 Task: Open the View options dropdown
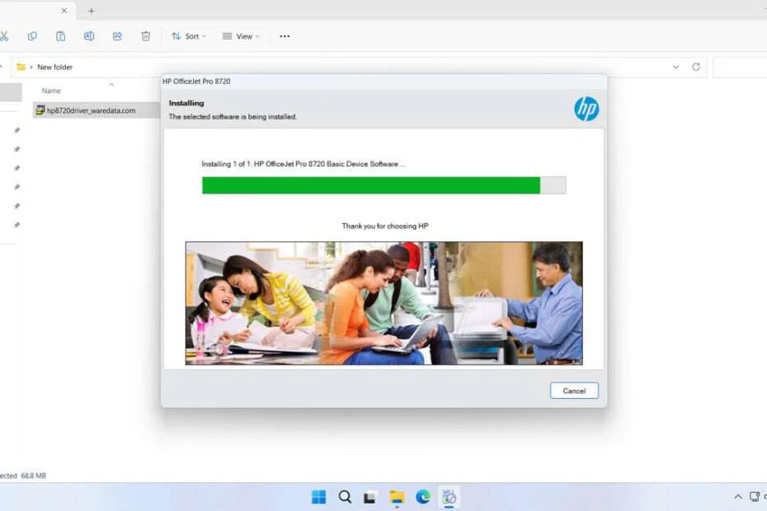pos(240,36)
